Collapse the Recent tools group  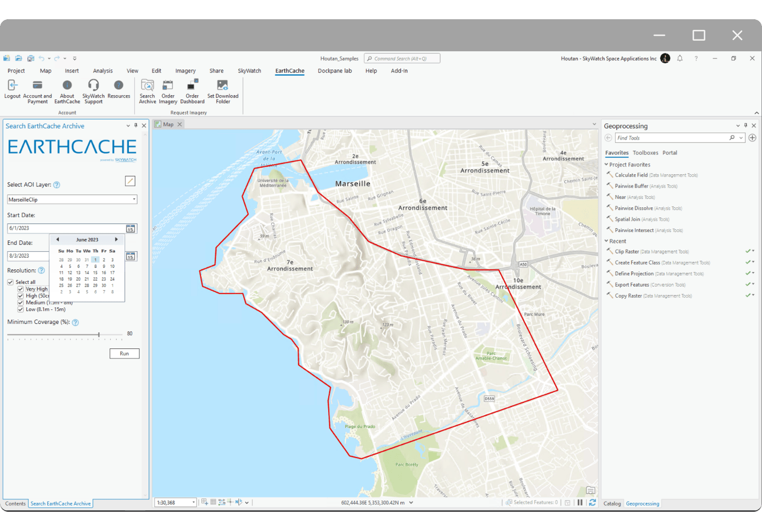click(x=607, y=241)
